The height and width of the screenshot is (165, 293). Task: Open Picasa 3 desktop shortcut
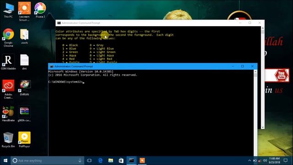click(40, 10)
